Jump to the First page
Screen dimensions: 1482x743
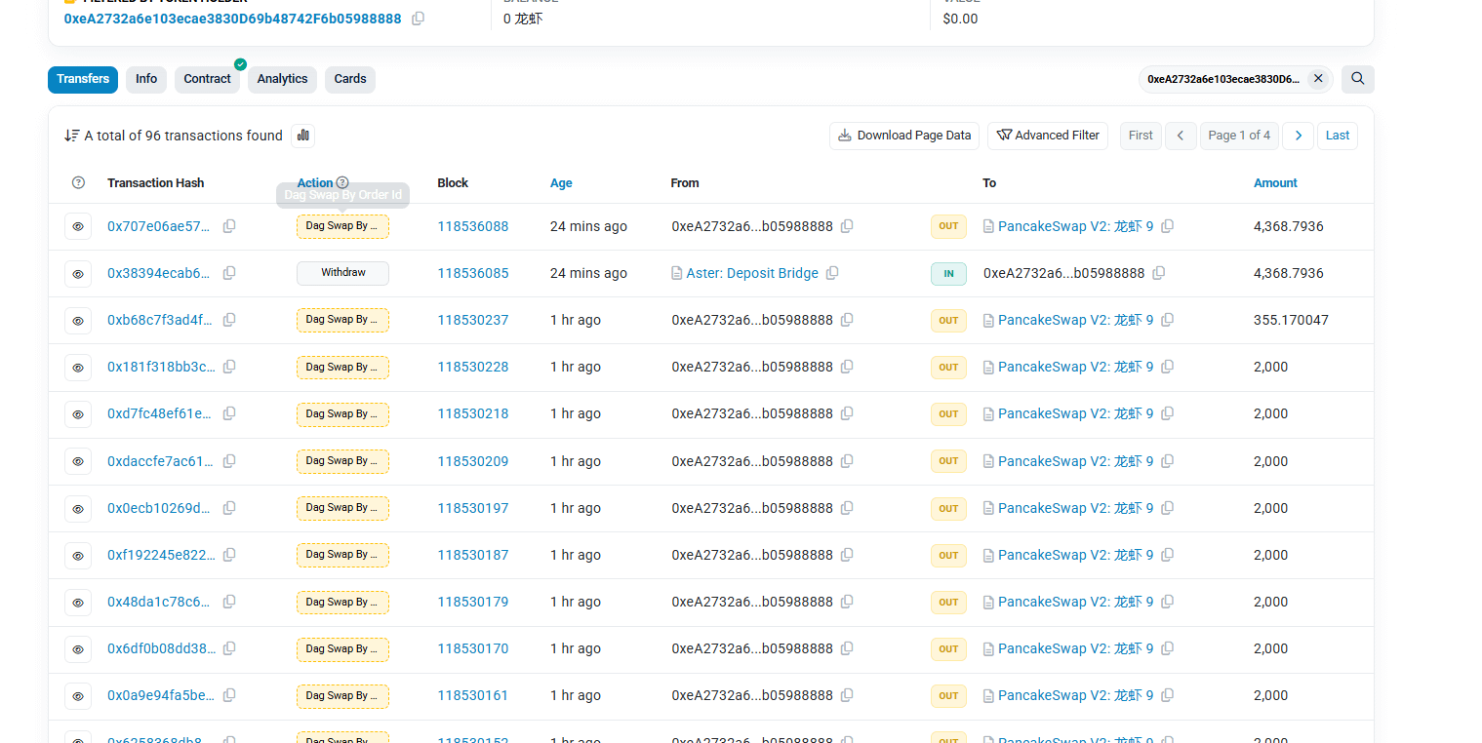1141,136
